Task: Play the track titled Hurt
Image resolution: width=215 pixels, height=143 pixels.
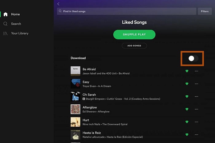Action: pos(86,120)
